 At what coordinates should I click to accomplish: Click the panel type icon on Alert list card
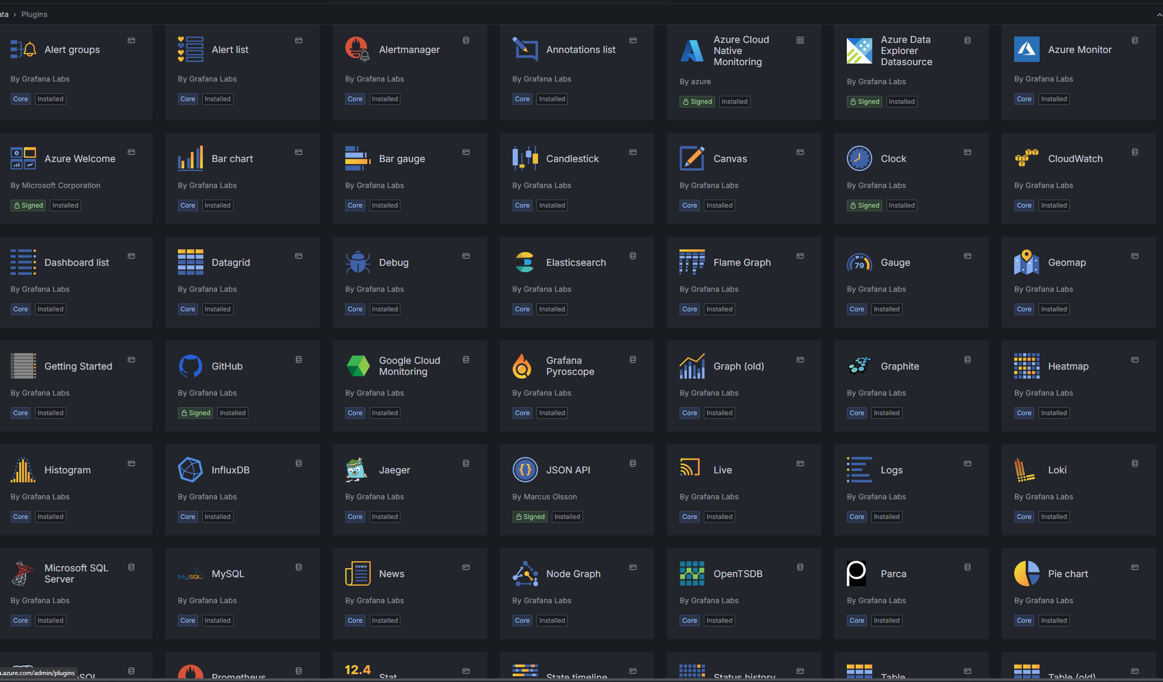(299, 40)
